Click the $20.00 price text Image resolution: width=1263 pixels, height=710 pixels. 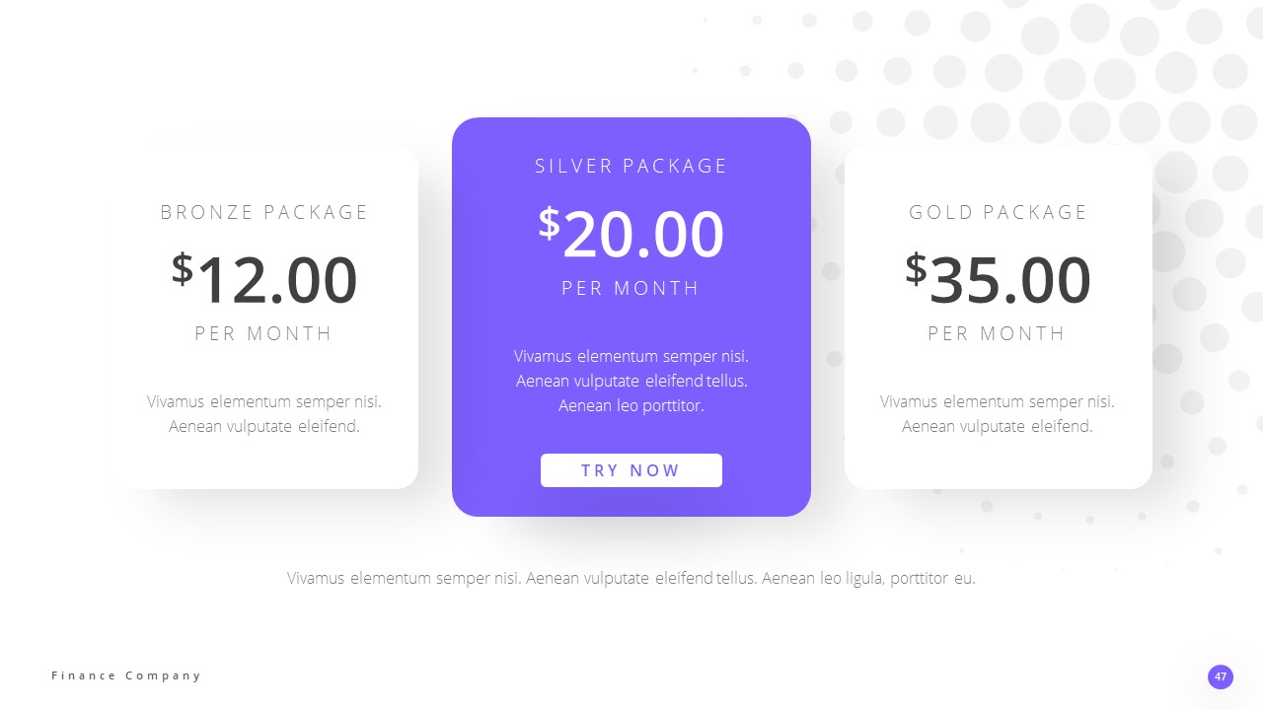631,234
